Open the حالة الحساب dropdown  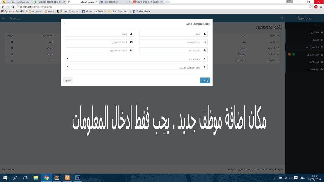point(137,59)
